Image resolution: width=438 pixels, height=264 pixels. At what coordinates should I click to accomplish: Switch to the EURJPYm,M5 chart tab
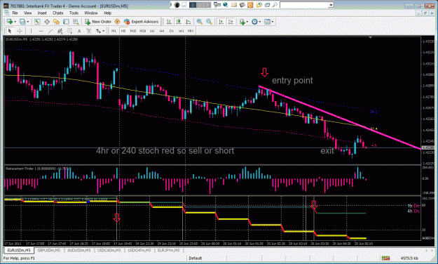(169, 250)
